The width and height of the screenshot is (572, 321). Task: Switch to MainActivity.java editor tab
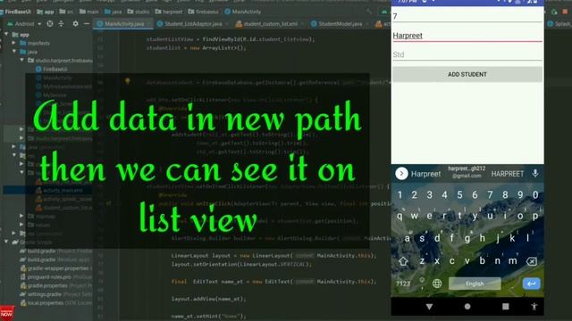click(124, 24)
